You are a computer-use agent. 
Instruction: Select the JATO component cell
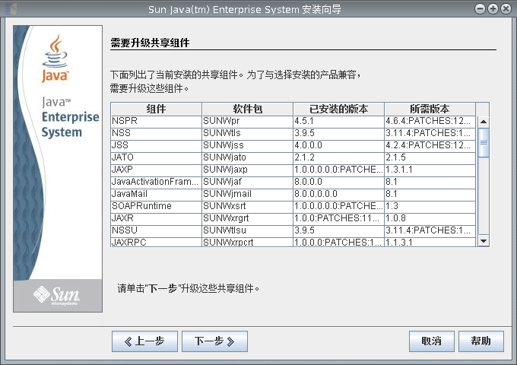tap(157, 157)
